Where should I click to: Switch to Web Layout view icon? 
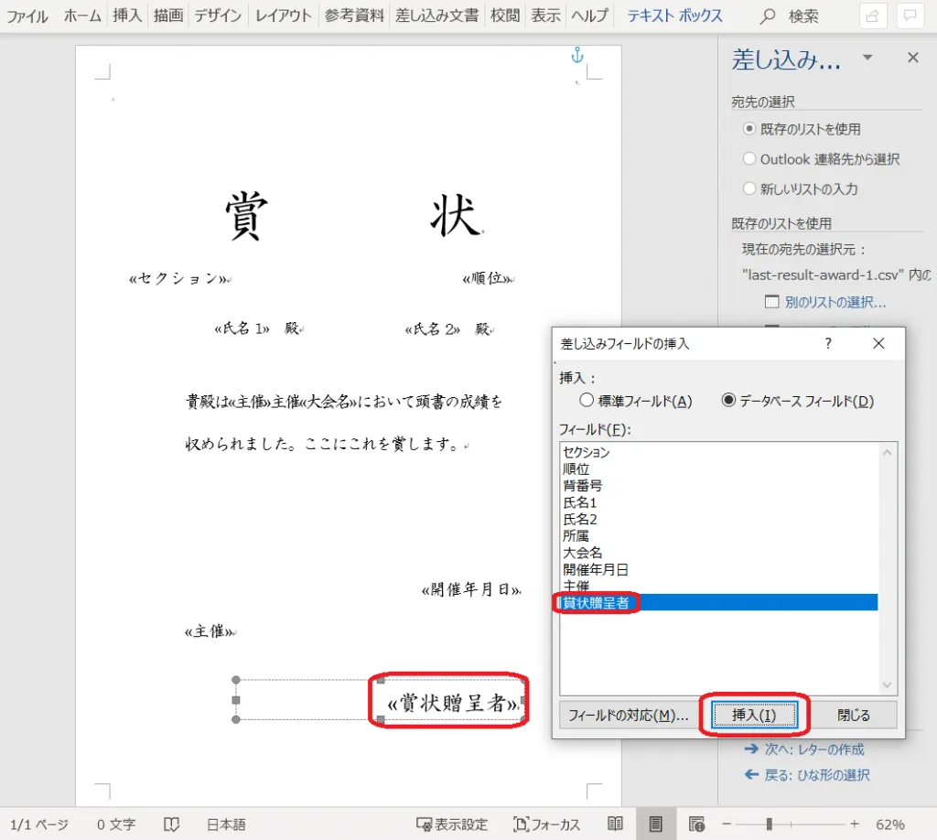click(x=695, y=824)
